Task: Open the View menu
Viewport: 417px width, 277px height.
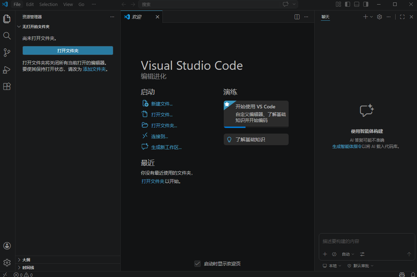Action: coord(68,4)
